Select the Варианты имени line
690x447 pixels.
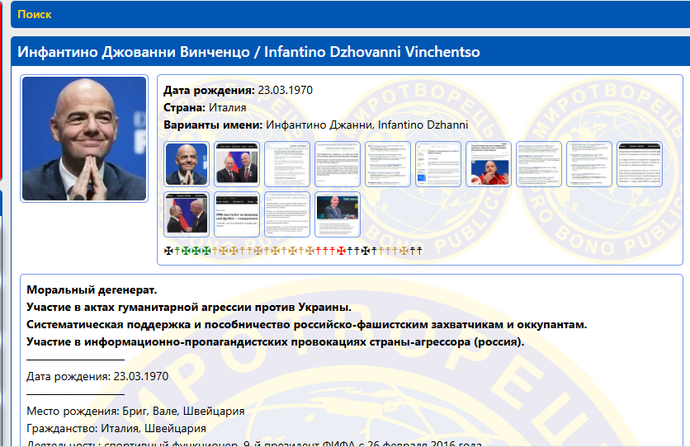click(315, 125)
